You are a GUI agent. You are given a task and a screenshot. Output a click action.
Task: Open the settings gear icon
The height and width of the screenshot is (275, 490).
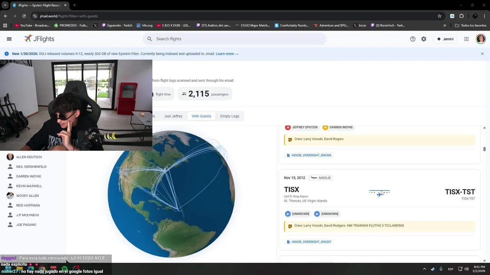(424, 39)
